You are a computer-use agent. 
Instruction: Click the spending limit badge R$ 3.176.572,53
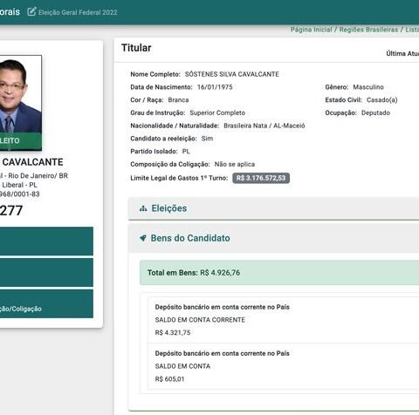click(x=261, y=178)
